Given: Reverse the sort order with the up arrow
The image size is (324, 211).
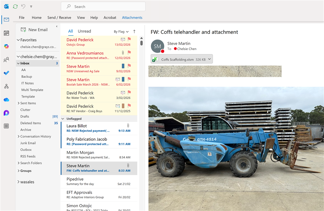Looking at the screenshot, I should coord(134,31).
